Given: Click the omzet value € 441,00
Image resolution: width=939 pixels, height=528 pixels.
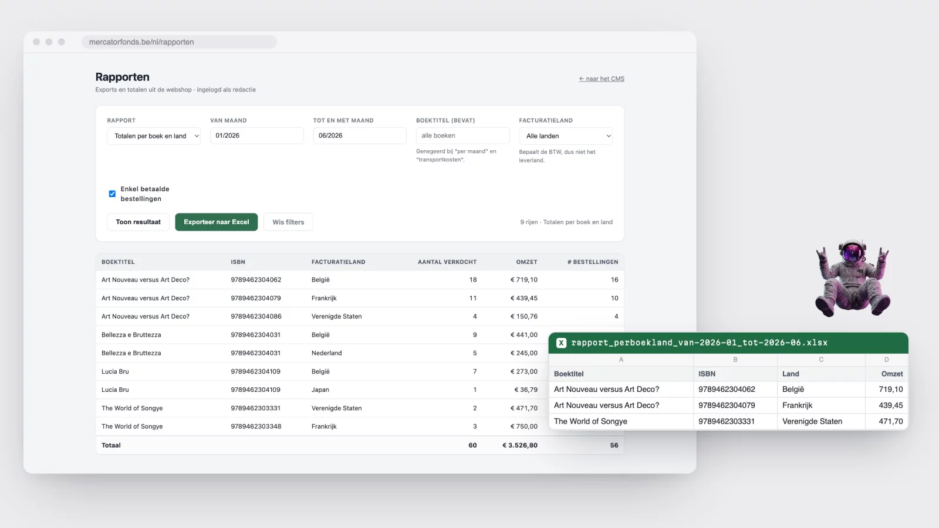Looking at the screenshot, I should click(524, 335).
